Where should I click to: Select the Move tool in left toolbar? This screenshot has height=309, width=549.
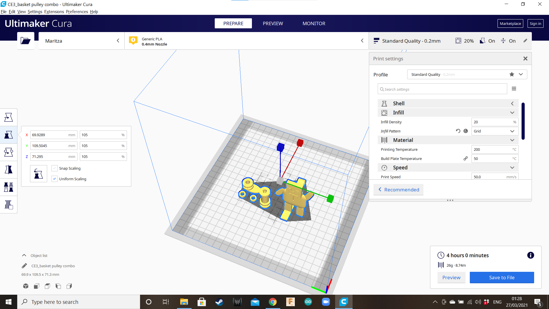click(9, 117)
